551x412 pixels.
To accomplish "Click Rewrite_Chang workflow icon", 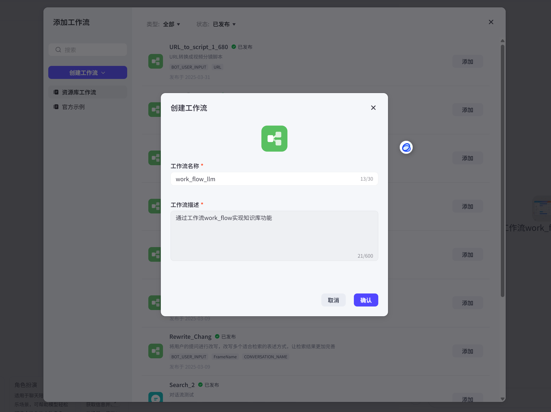I will 156,351.
